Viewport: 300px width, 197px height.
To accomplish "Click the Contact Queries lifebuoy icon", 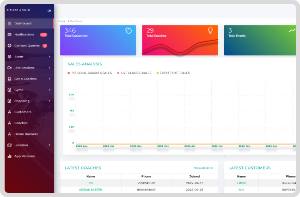I will point(9,46).
